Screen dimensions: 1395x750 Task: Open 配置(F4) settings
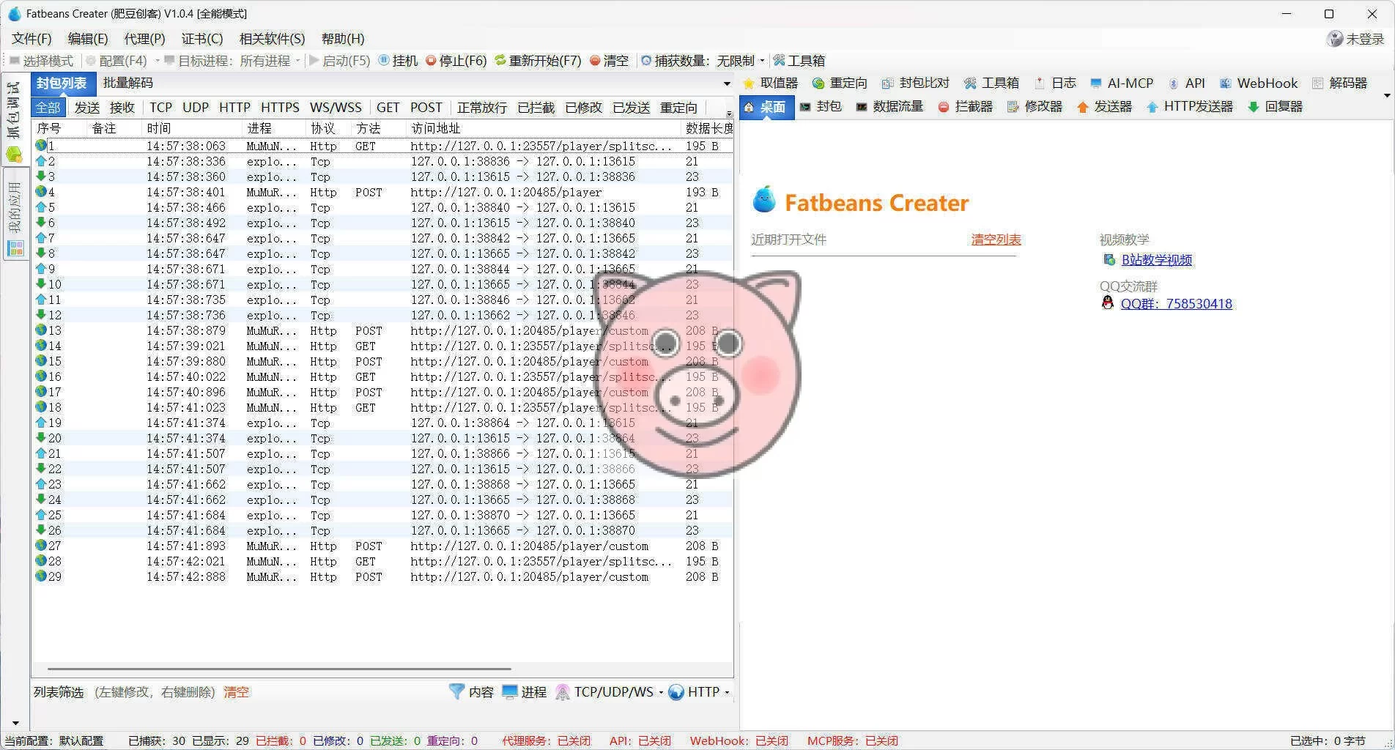point(116,61)
